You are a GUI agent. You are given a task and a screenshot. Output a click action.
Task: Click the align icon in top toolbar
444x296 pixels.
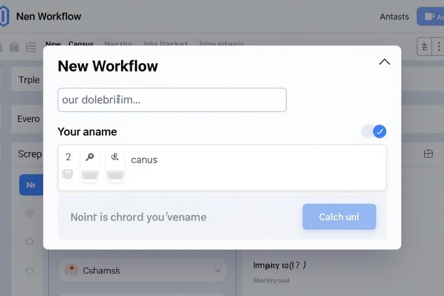click(424, 47)
